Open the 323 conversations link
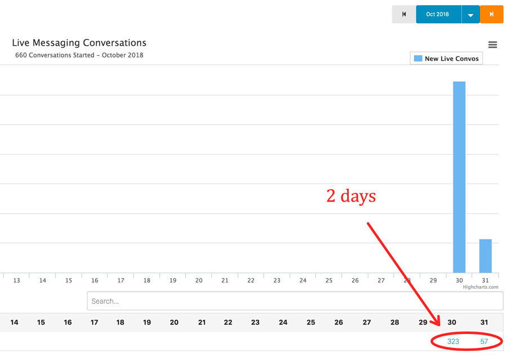 click(x=453, y=341)
